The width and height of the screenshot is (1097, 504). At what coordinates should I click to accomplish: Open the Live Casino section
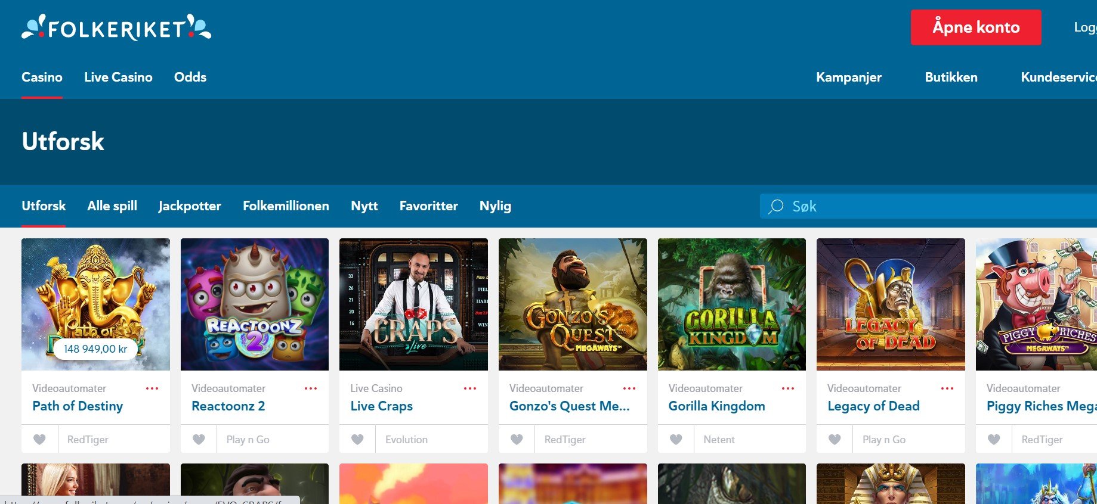coord(118,77)
